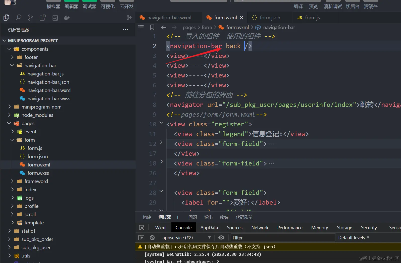Open the Security devtools tab
Viewport: 401px width, 263px height.
click(369, 228)
